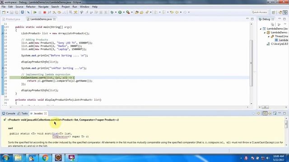The width and height of the screenshot is (289, 162).
Task: Click the Step Into icon
Action: 54,12
